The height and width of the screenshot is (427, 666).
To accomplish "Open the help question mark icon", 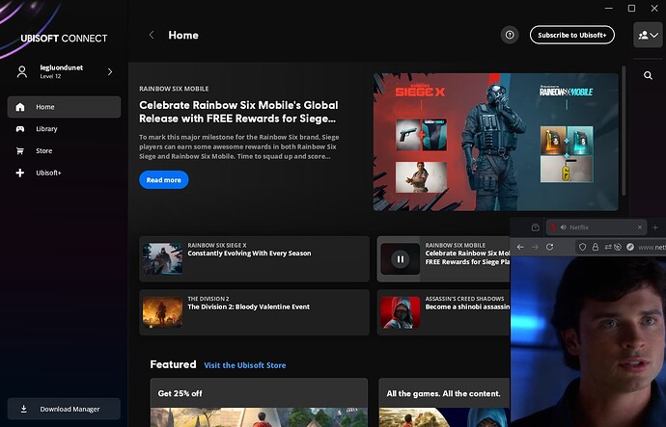I will [510, 35].
